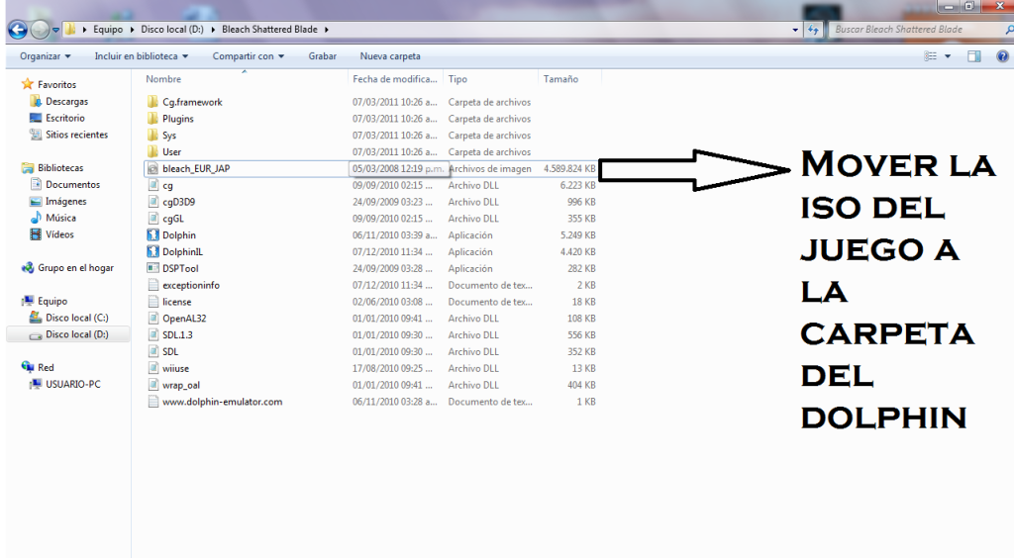Screen dimensions: 1014x558
Task: Select the OpenAL32 DLL file icon
Action: (152, 319)
